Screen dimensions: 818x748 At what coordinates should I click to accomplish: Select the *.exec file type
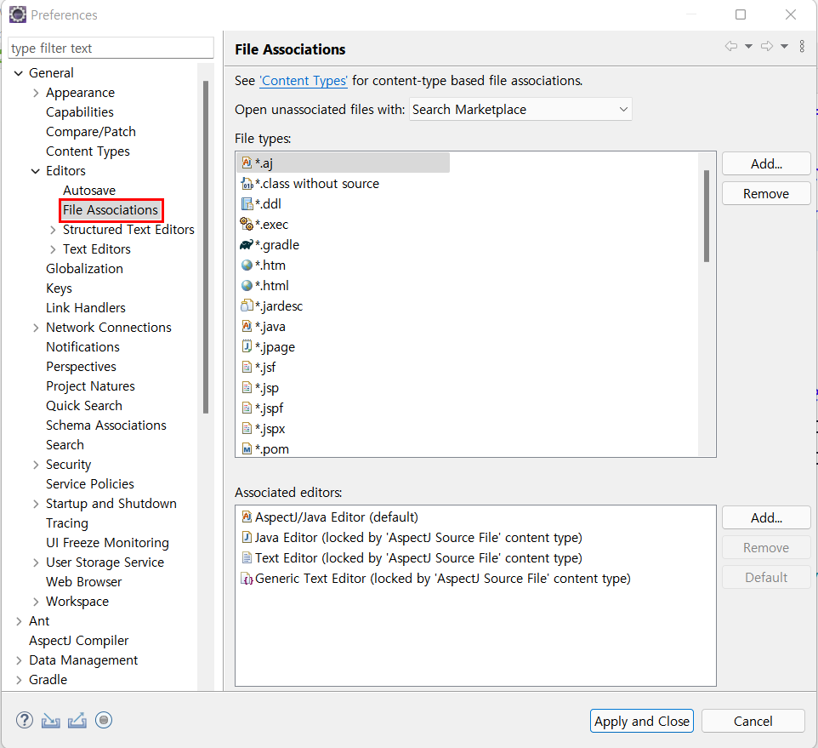coord(264,225)
